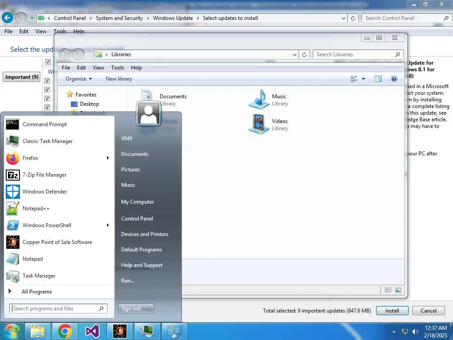Open Documents library in Libraries window
Image resolution: width=453 pixels, height=340 pixels.
164,100
